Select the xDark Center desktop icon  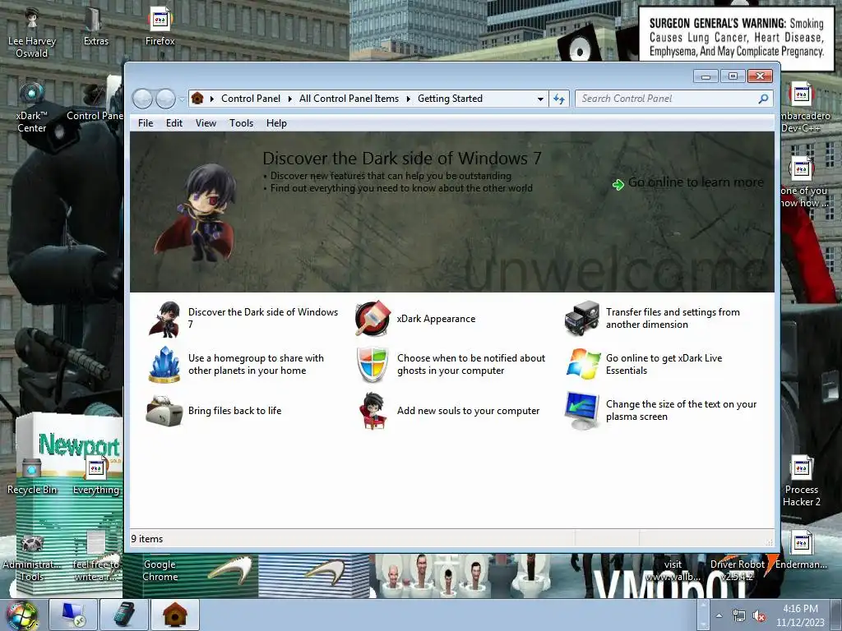(32, 108)
